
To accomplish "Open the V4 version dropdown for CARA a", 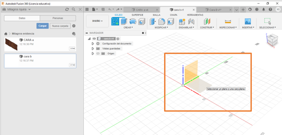I will 73,48.
